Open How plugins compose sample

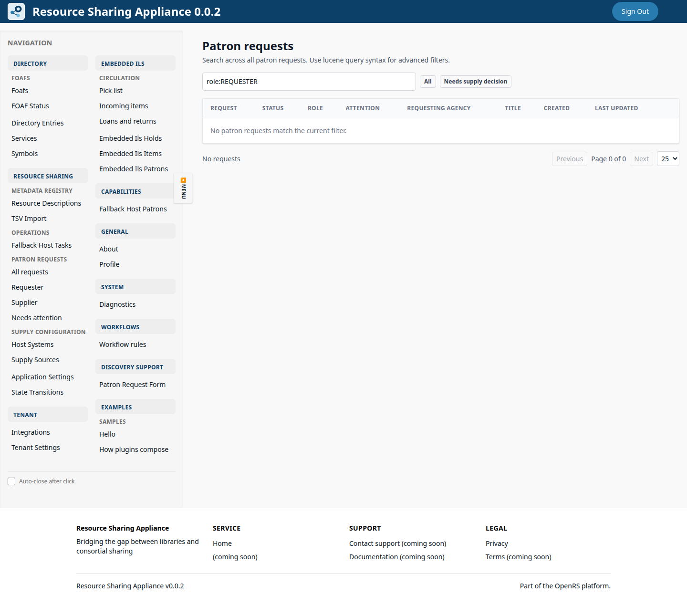pos(134,449)
